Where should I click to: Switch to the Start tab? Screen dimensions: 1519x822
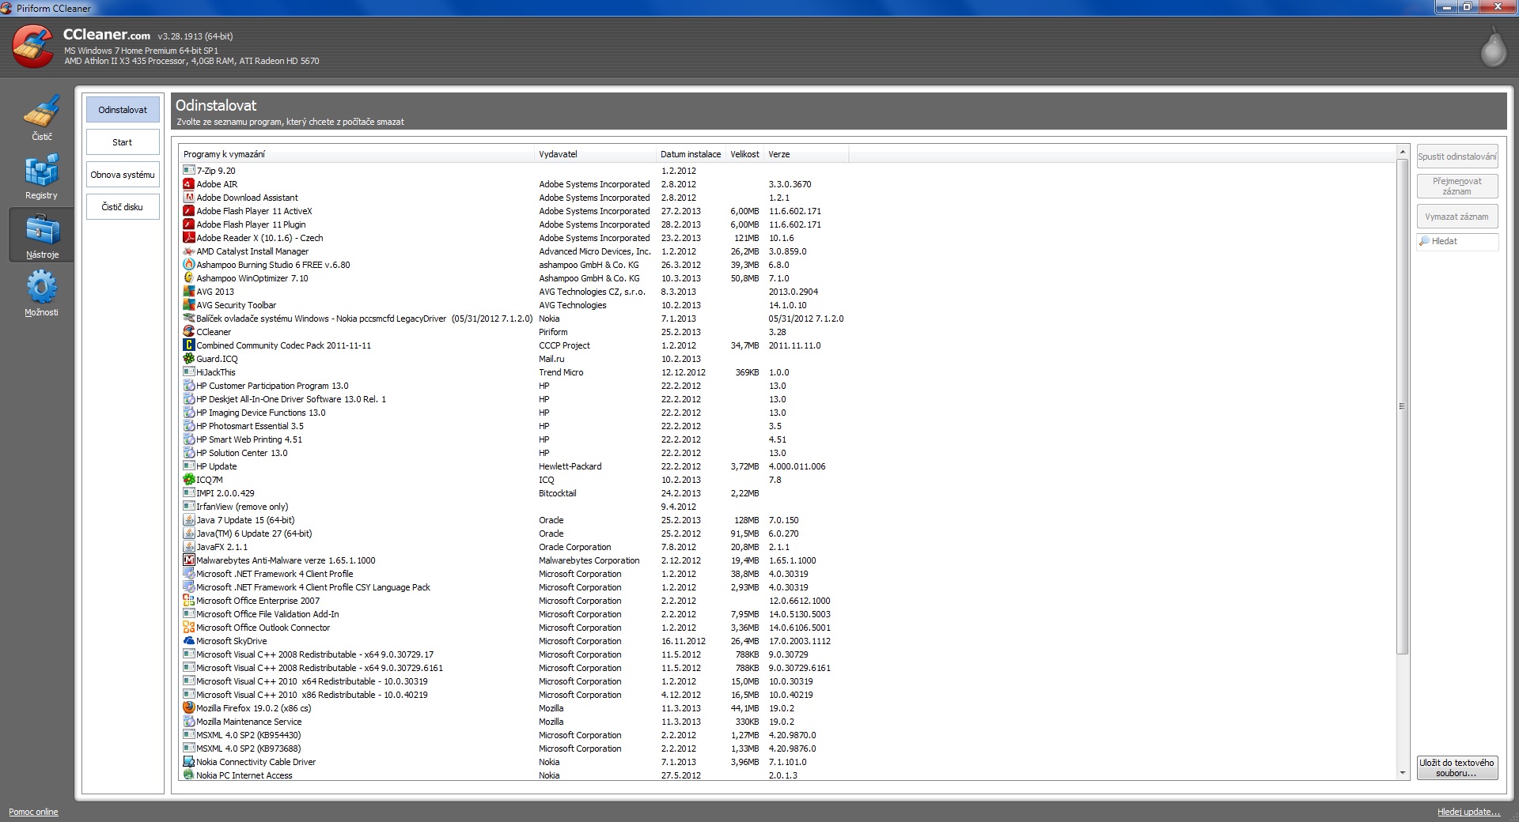123,142
